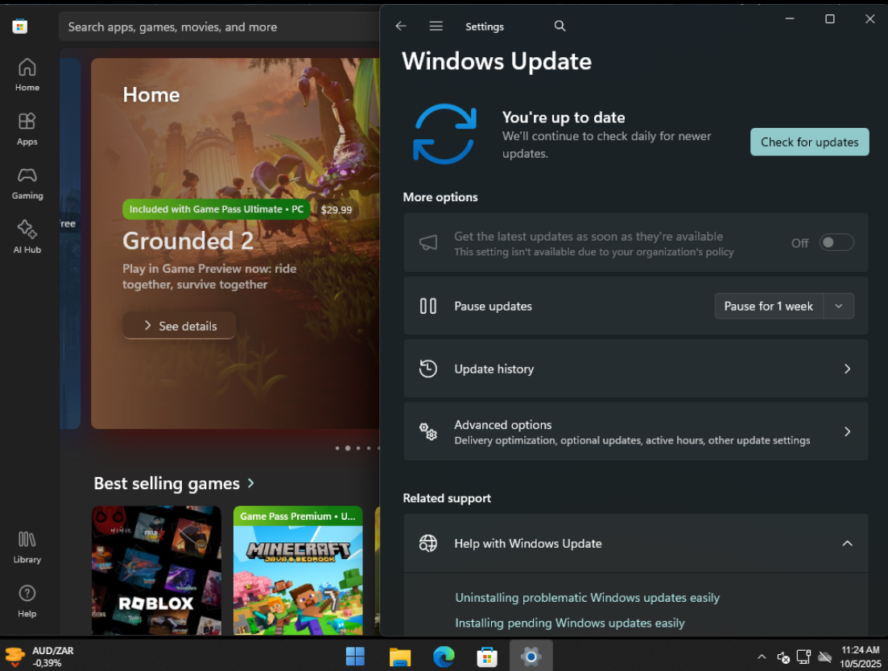Open Help in Microsoft Store sidebar
The width and height of the screenshot is (888, 671).
(27, 602)
